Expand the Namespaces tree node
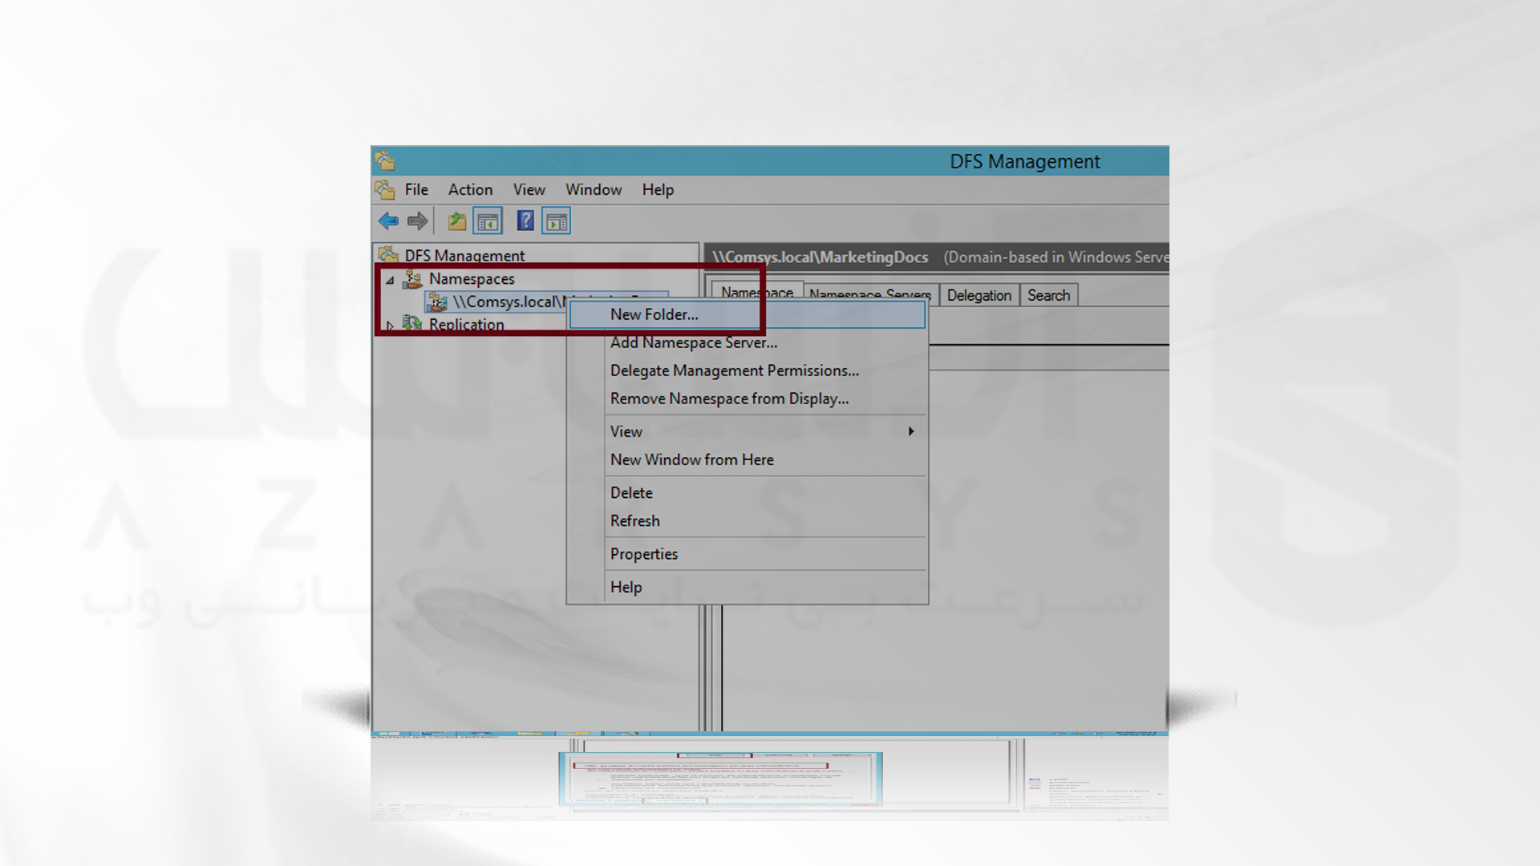Screen dimensions: 1540x866 pyautogui.click(x=391, y=278)
